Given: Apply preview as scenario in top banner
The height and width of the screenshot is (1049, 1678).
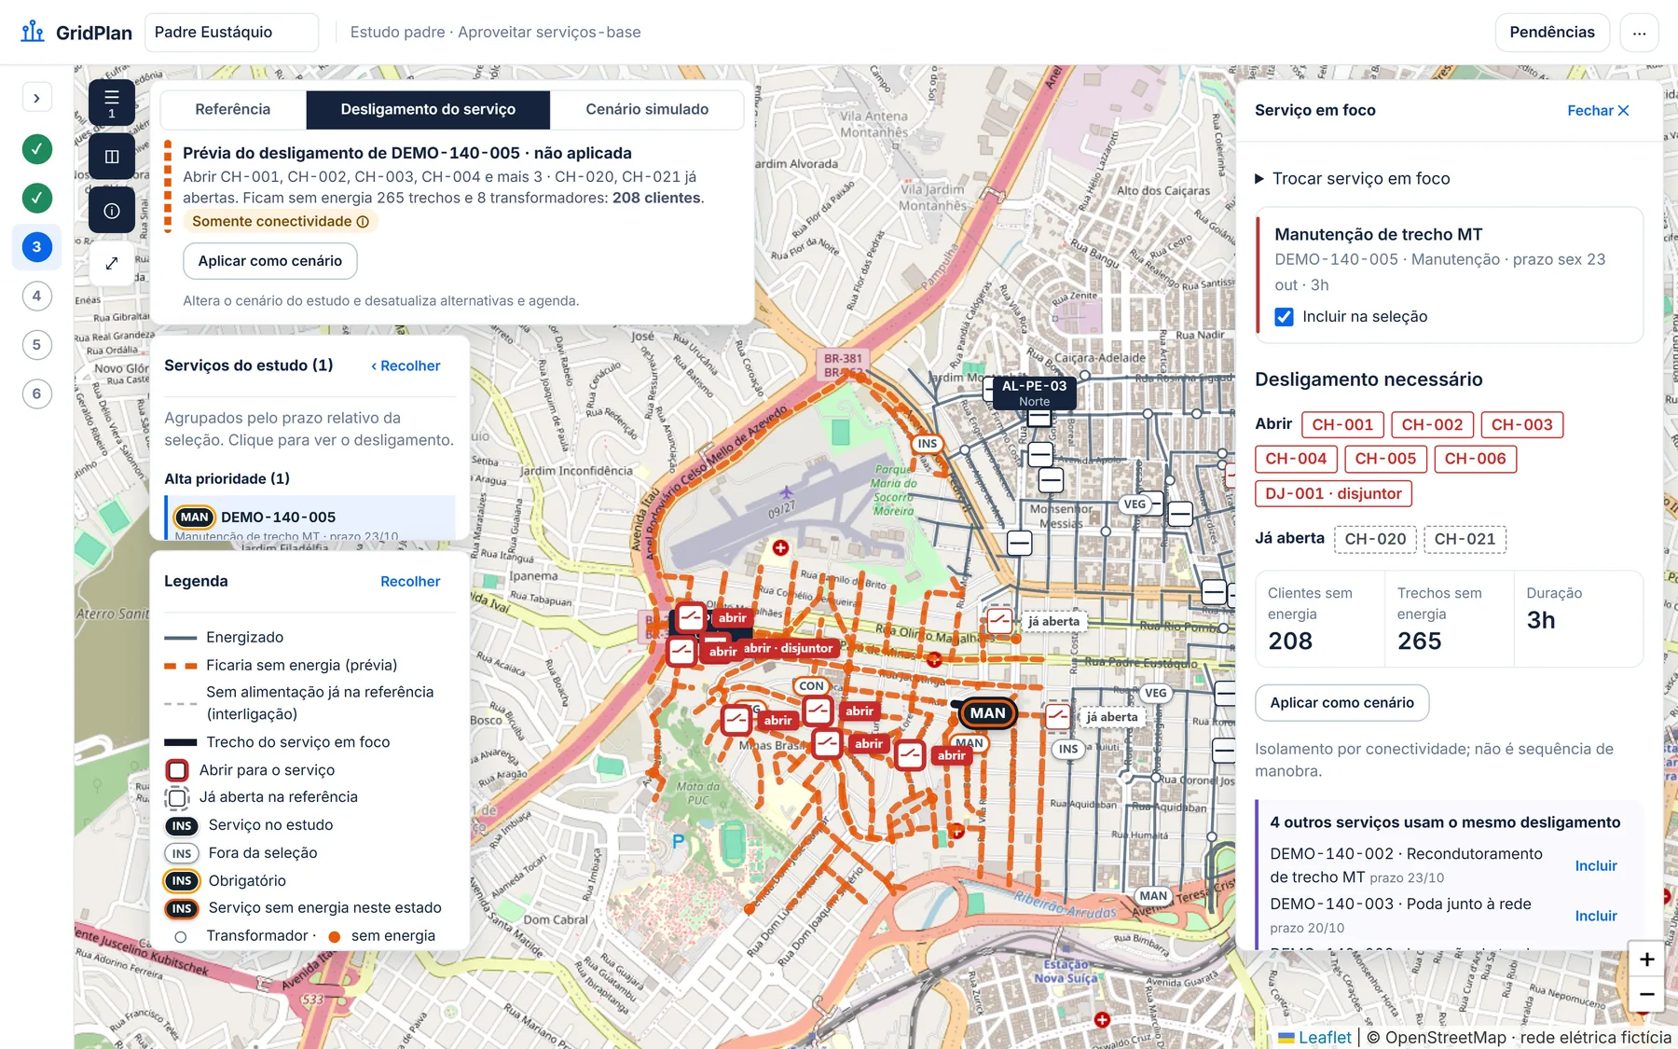Looking at the screenshot, I should (270, 261).
